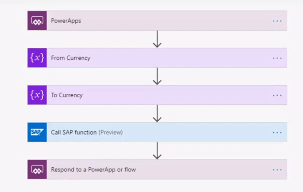Click the To Currency variable icon
This screenshot has height=192, width=303.
click(x=37, y=95)
